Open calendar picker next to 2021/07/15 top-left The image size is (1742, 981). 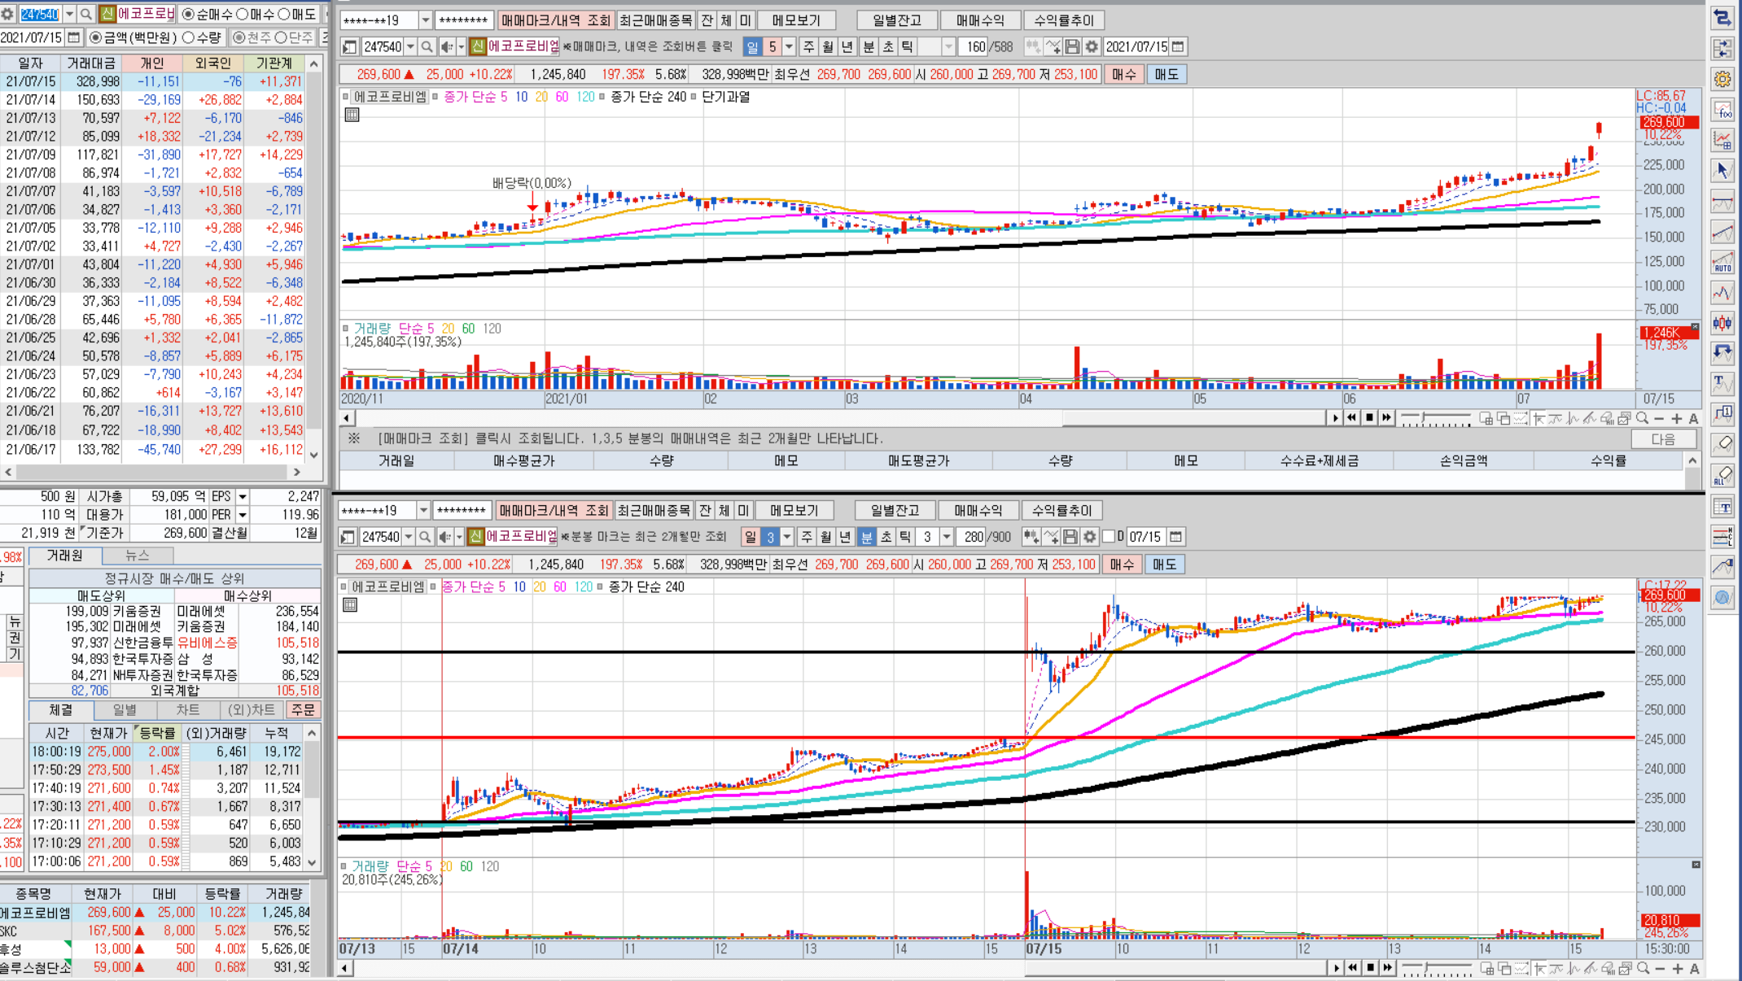(x=74, y=37)
